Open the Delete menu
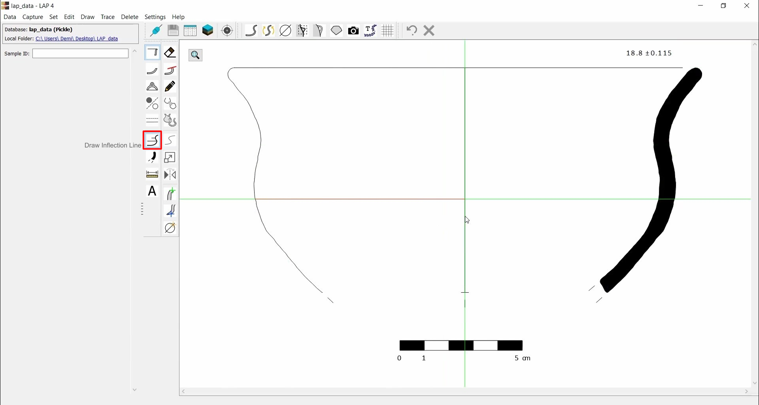The width and height of the screenshot is (759, 405). pos(130,17)
